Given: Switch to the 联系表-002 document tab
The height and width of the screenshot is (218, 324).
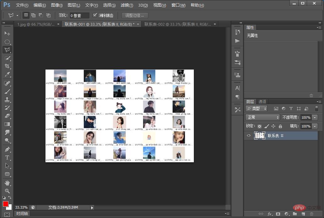Looking at the screenshot, I should 178,24.
